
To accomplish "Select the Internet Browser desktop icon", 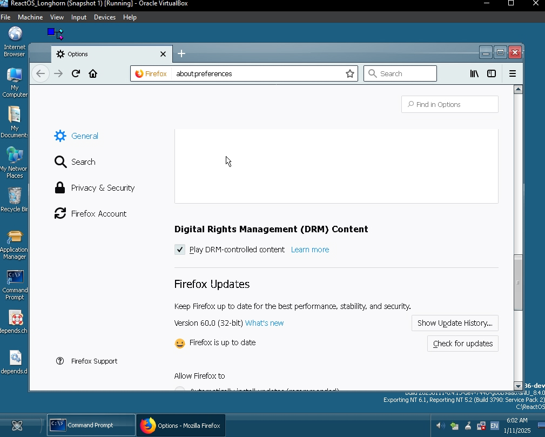I will point(15,42).
